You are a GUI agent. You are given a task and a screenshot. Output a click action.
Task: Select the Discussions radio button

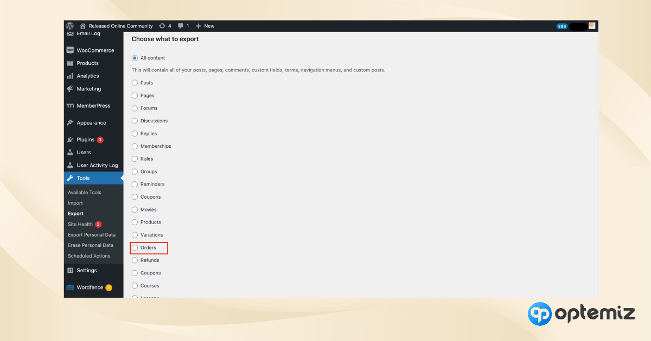coord(135,121)
